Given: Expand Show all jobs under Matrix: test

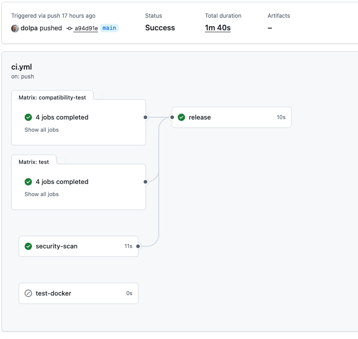Looking at the screenshot, I should 42,194.
